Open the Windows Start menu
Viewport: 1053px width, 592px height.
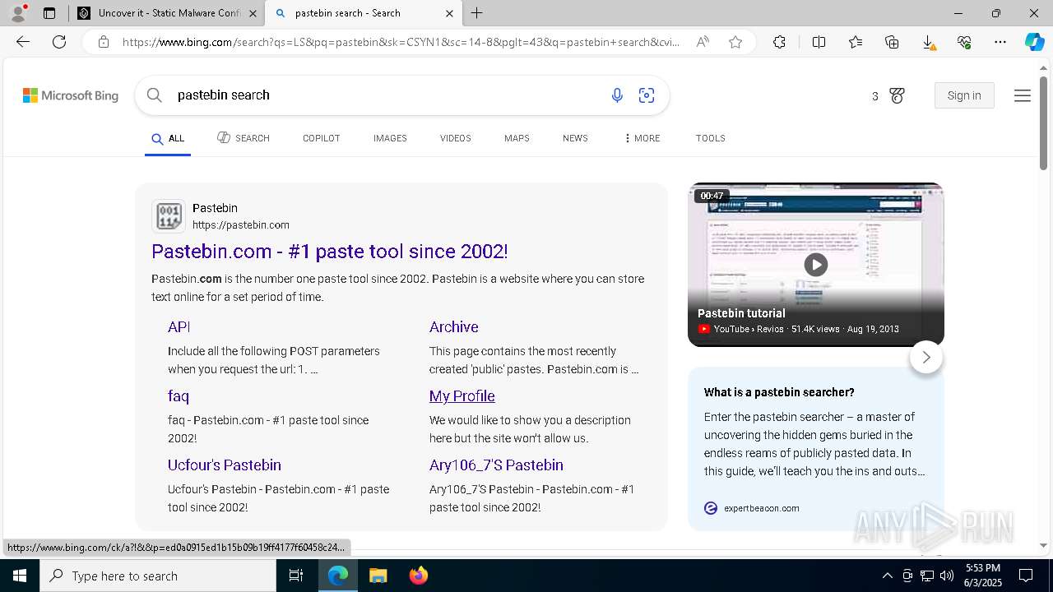tap(20, 576)
